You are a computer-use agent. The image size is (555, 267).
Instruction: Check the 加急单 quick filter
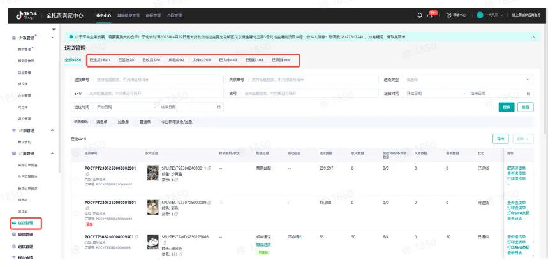click(x=115, y=122)
